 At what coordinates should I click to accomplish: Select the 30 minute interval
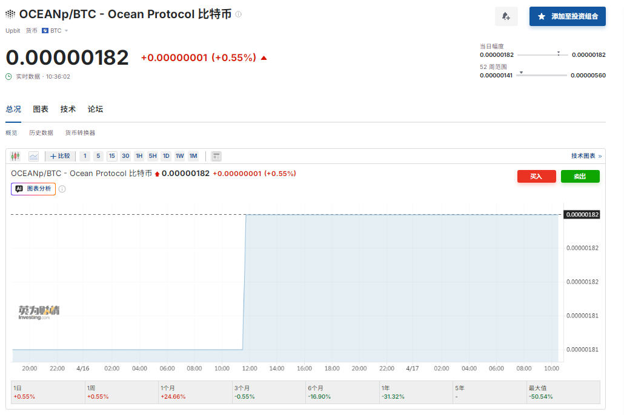[x=125, y=156]
